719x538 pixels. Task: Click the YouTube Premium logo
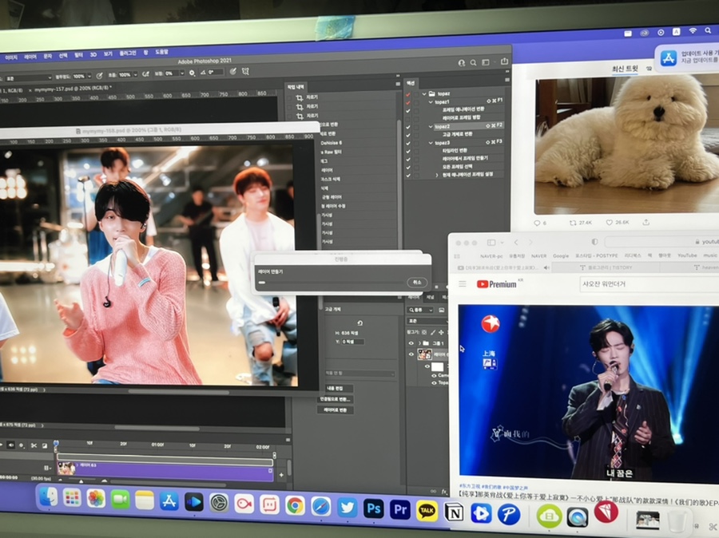497,285
